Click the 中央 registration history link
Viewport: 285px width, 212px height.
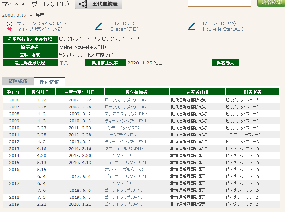pos(64,63)
